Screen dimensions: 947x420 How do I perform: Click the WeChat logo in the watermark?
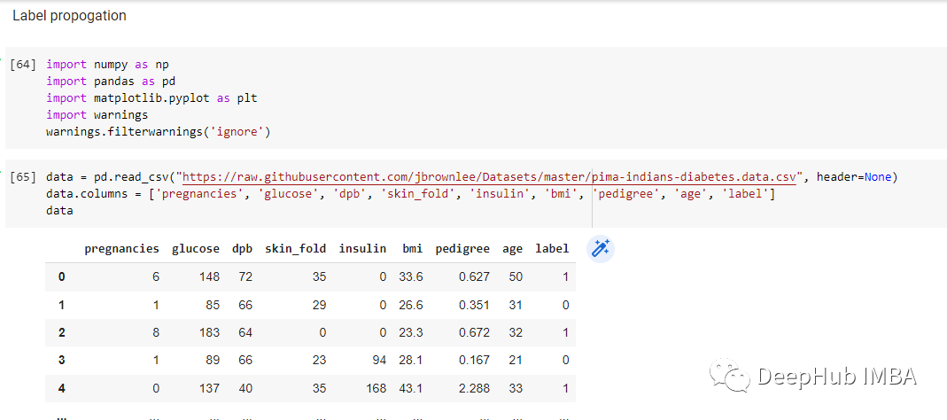pos(732,377)
